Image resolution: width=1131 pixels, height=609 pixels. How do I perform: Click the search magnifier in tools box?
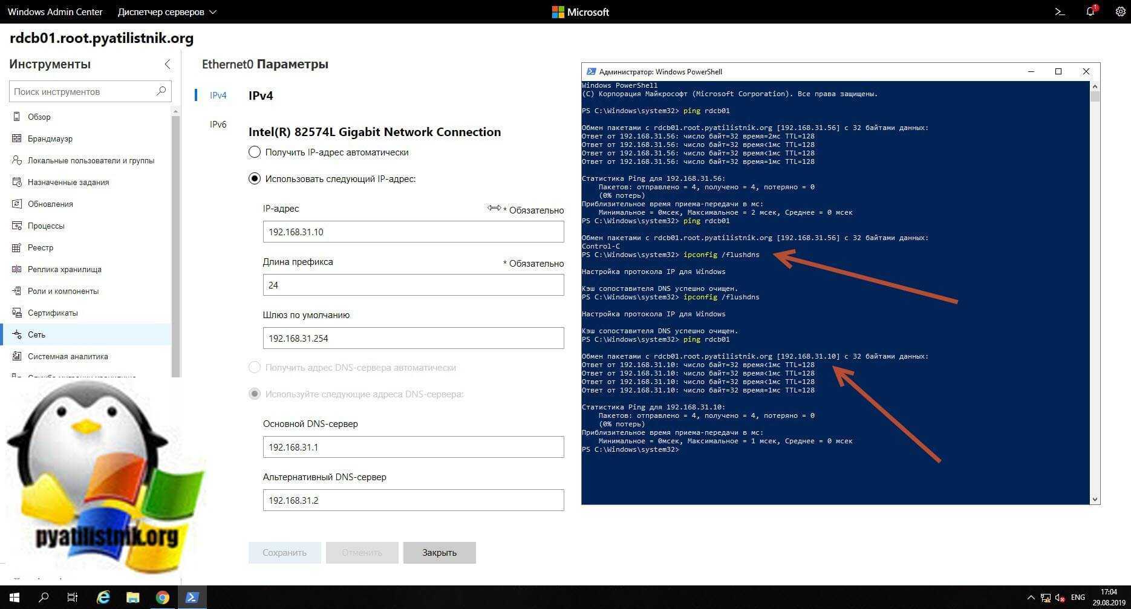coord(161,91)
